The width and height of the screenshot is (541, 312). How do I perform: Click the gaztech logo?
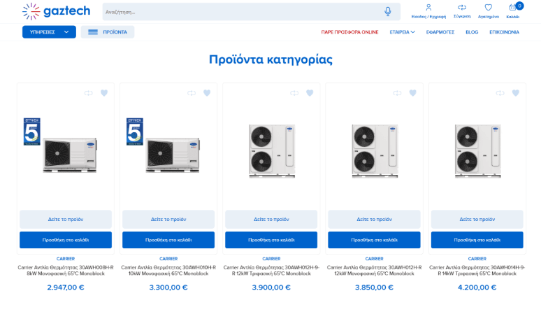[x=56, y=11]
